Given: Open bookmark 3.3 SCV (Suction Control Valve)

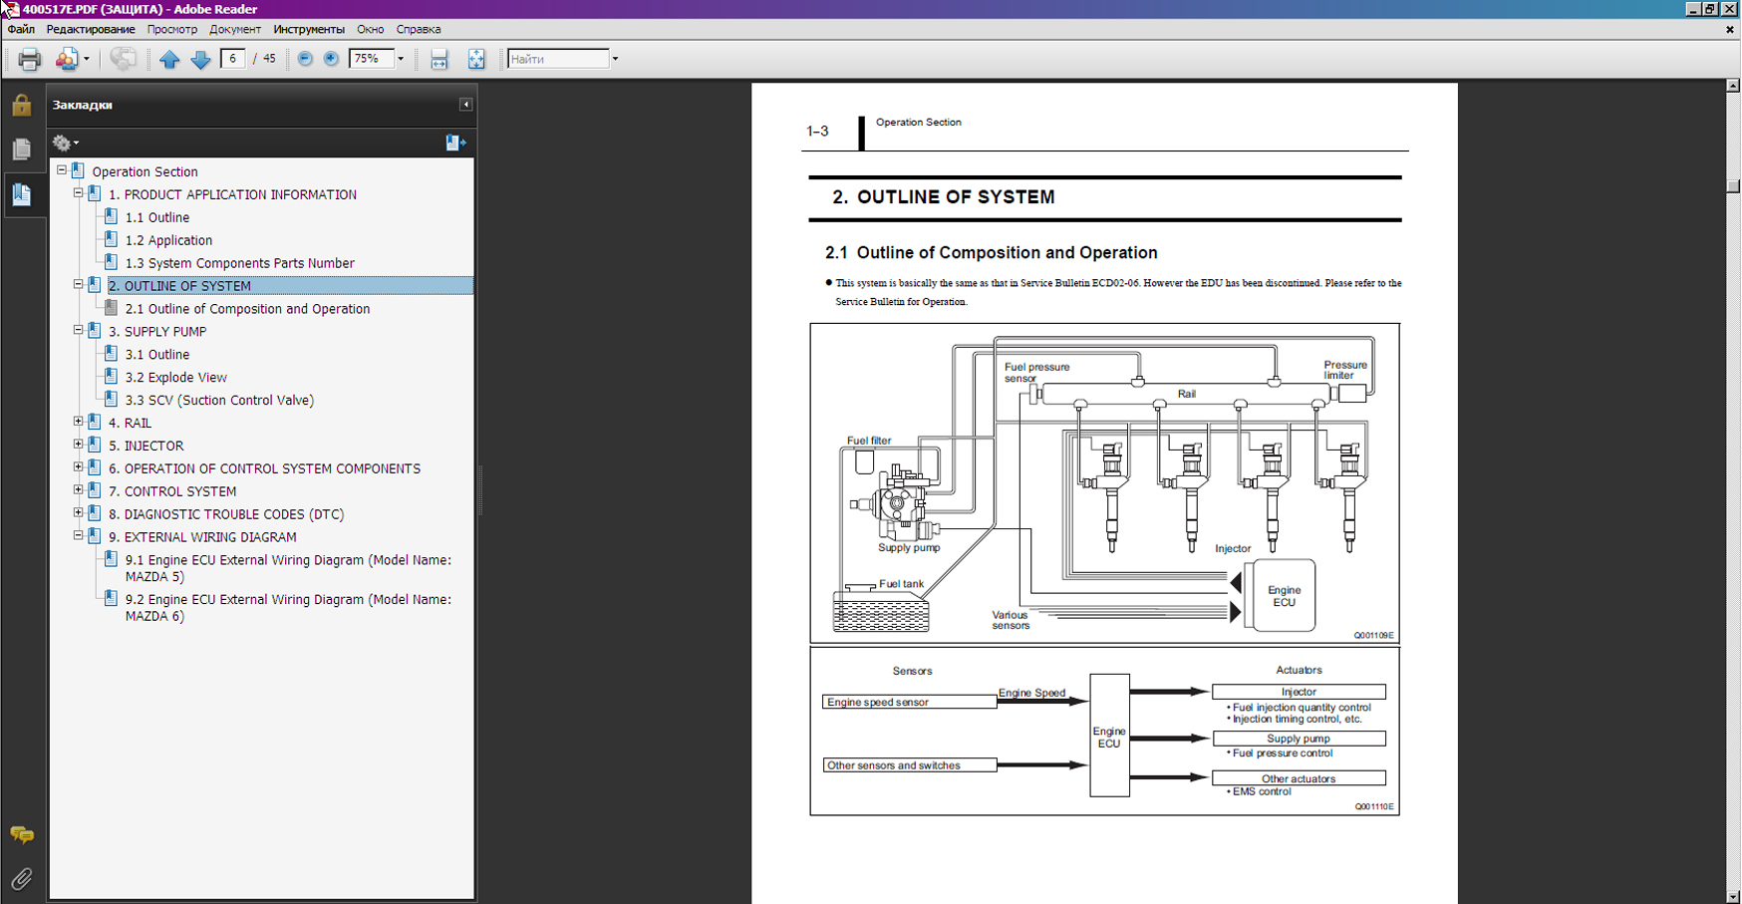Looking at the screenshot, I should [x=219, y=400].
